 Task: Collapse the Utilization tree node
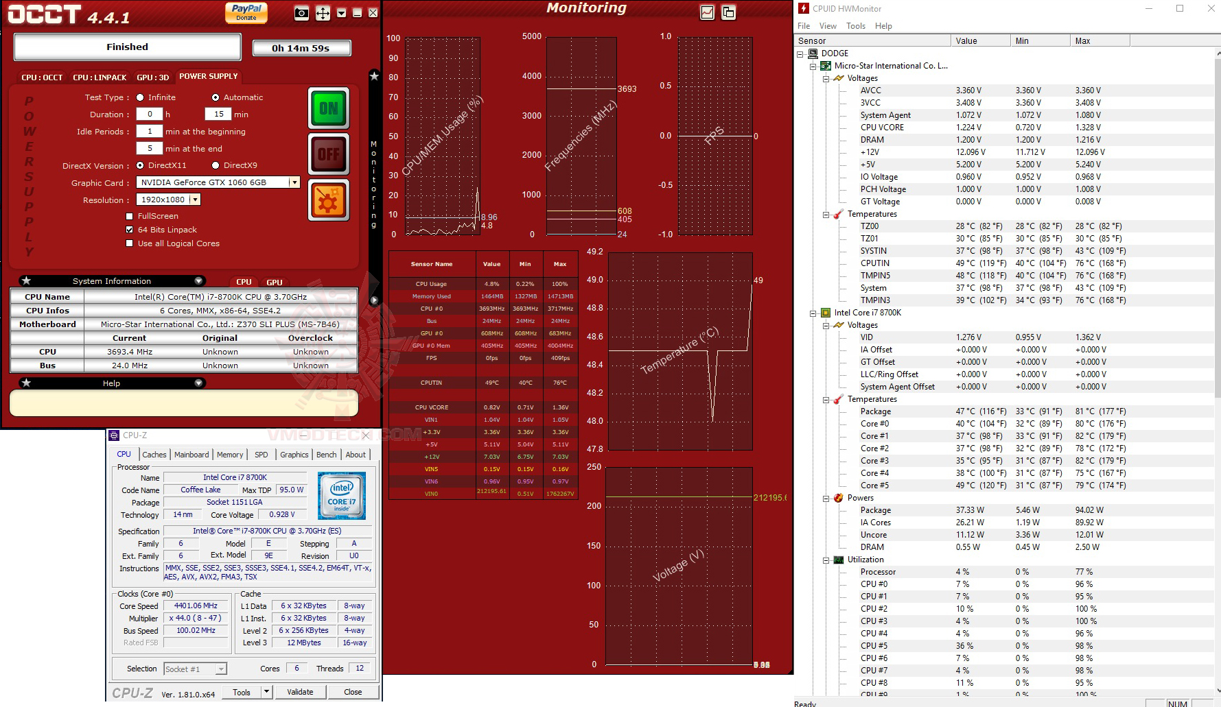pos(826,560)
